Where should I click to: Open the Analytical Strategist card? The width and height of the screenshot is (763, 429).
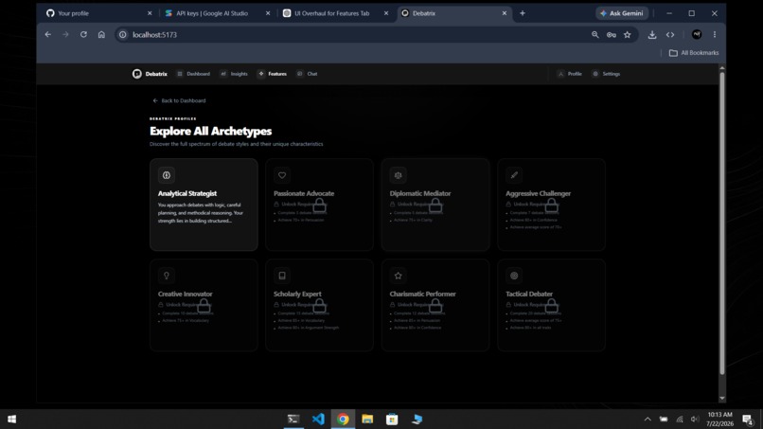(204, 205)
